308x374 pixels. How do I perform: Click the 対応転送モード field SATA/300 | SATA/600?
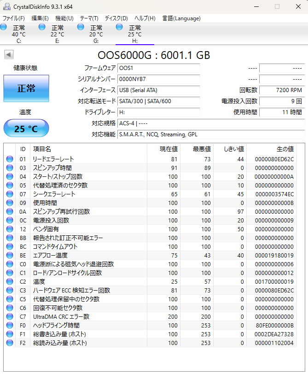pyautogui.click(x=158, y=101)
